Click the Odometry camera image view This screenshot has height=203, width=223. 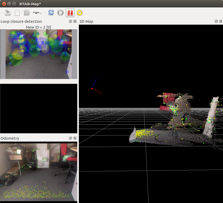tap(38, 172)
